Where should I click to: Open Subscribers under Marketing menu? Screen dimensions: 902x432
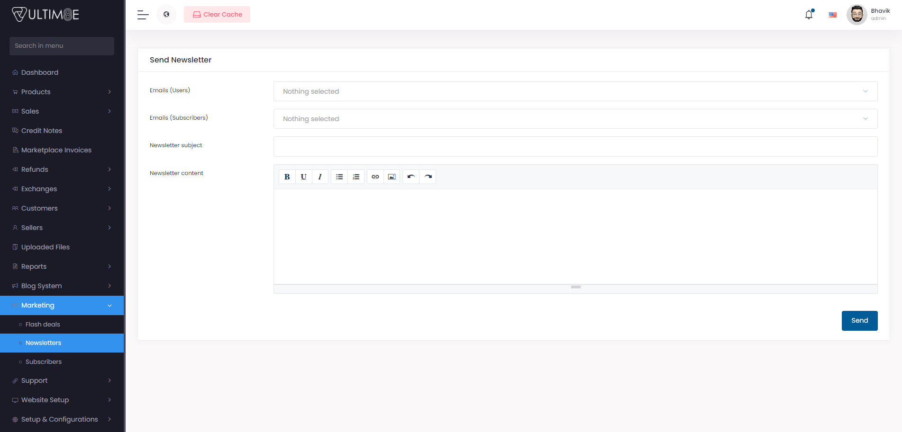[44, 362]
